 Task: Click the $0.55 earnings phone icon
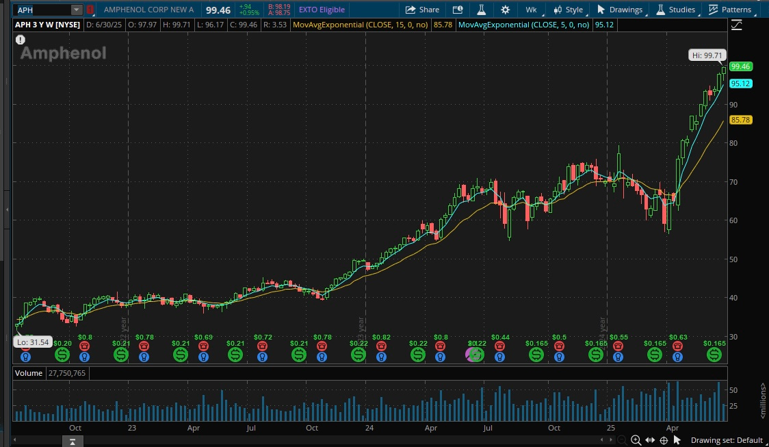[618, 346]
